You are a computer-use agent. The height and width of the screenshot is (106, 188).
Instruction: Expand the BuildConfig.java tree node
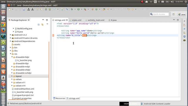tap(14, 29)
